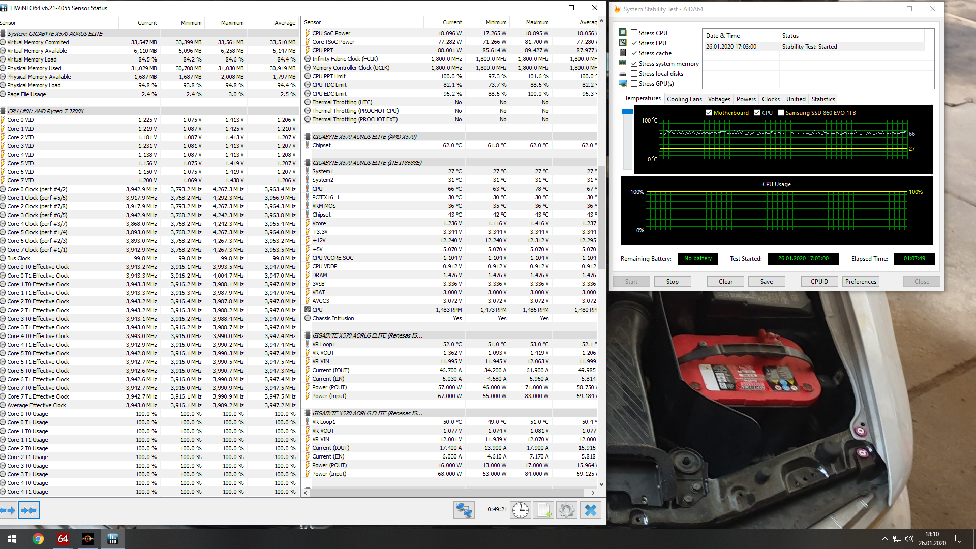Click the Preferences button

(x=860, y=282)
